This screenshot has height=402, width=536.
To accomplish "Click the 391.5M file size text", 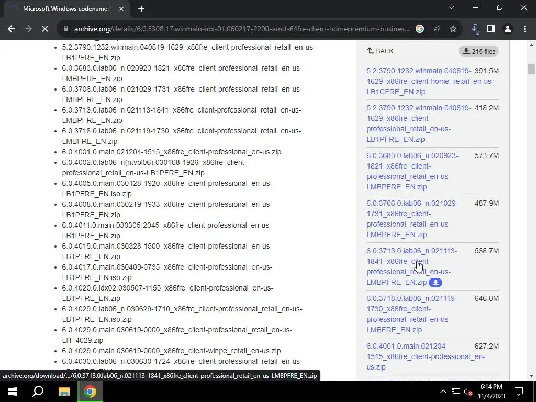I will tap(486, 71).
